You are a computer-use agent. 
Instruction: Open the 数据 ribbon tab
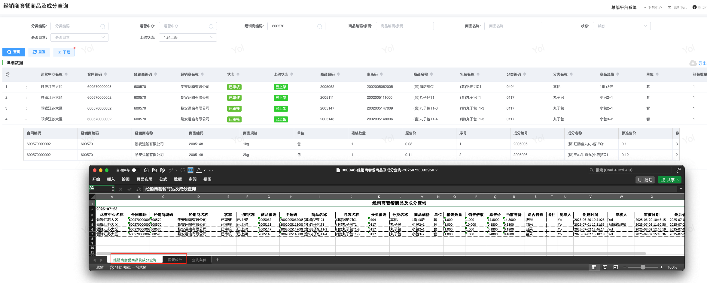tap(178, 179)
